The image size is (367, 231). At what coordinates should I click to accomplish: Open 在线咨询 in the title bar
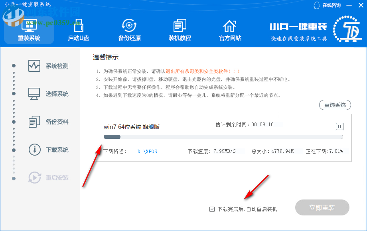pos(326,6)
